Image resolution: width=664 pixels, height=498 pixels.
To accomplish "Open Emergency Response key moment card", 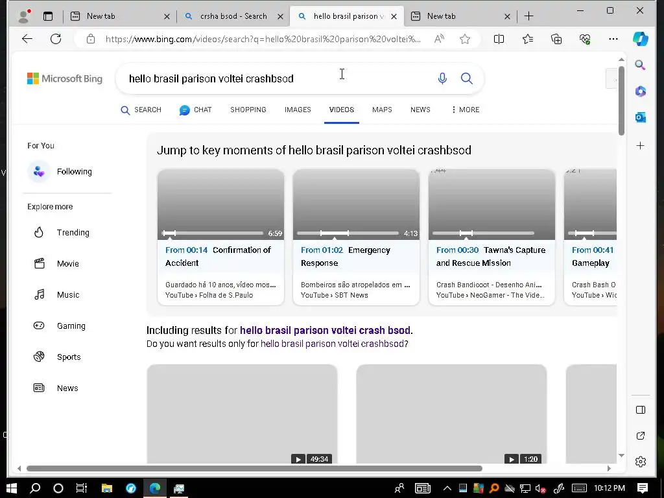I will tap(356, 237).
